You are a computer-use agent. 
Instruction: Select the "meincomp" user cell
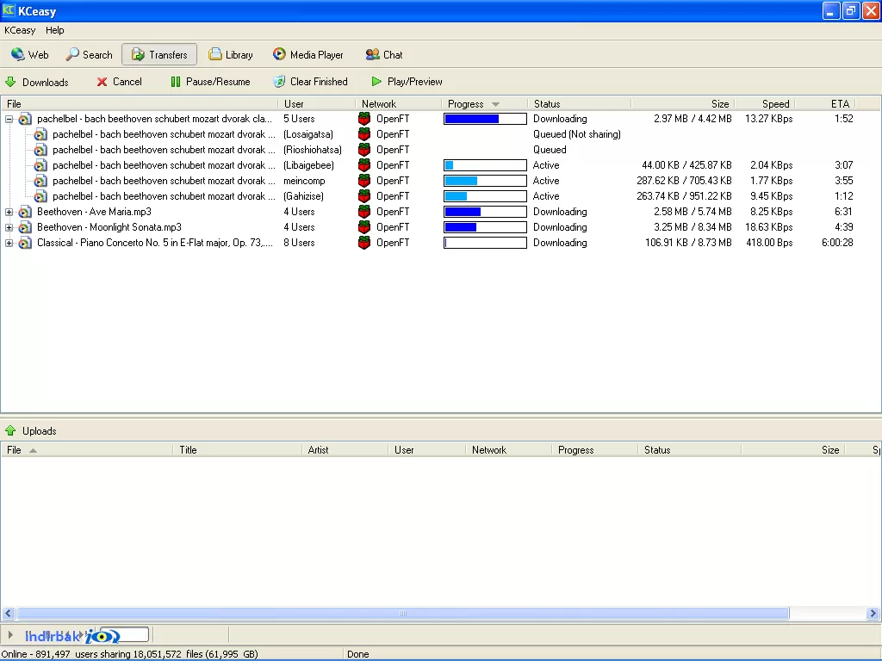(304, 181)
